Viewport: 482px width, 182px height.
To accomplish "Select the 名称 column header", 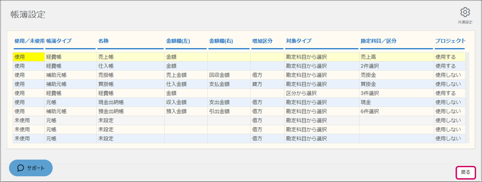I will point(103,41).
